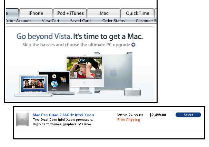The height and width of the screenshot is (147, 209).
Task: Open Mac Pro Quad 2.66GHz Intel Xeon link
Action: pyautogui.click(x=63, y=115)
